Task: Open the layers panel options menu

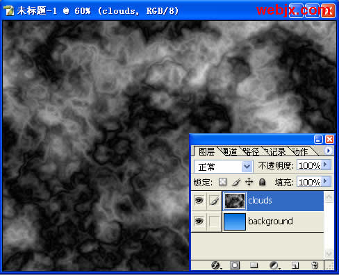Action: tap(328, 151)
